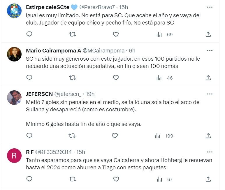Share the JEFERSCN tweet

click(208, 136)
